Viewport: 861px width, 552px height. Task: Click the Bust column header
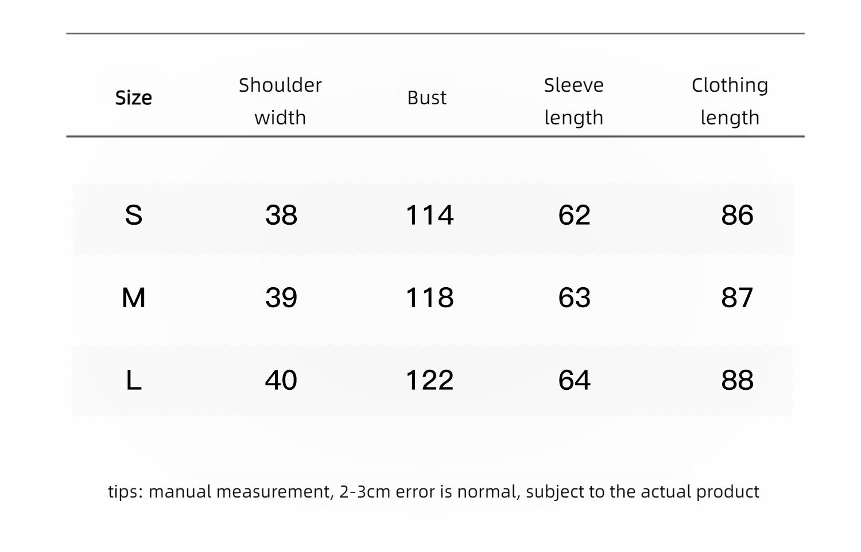426,98
